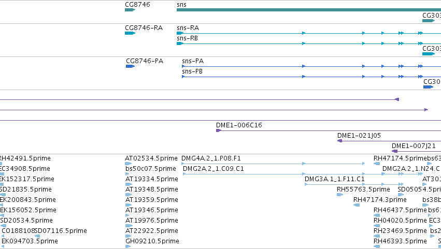Select the CG8746 gene label

click(x=137, y=5)
